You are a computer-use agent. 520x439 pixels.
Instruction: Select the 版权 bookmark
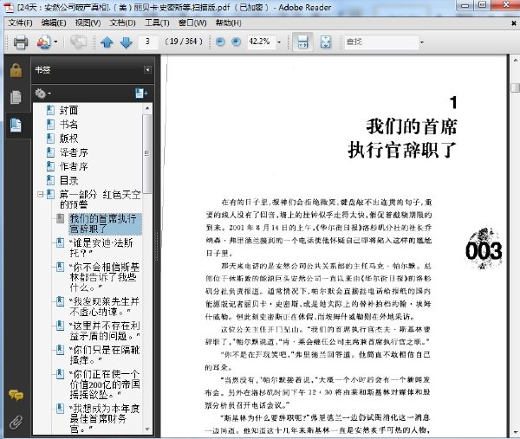[x=68, y=139]
